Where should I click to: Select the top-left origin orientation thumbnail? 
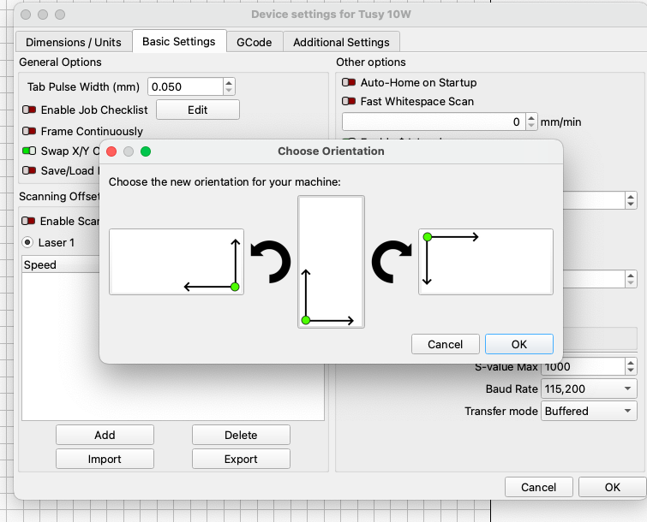click(x=485, y=262)
